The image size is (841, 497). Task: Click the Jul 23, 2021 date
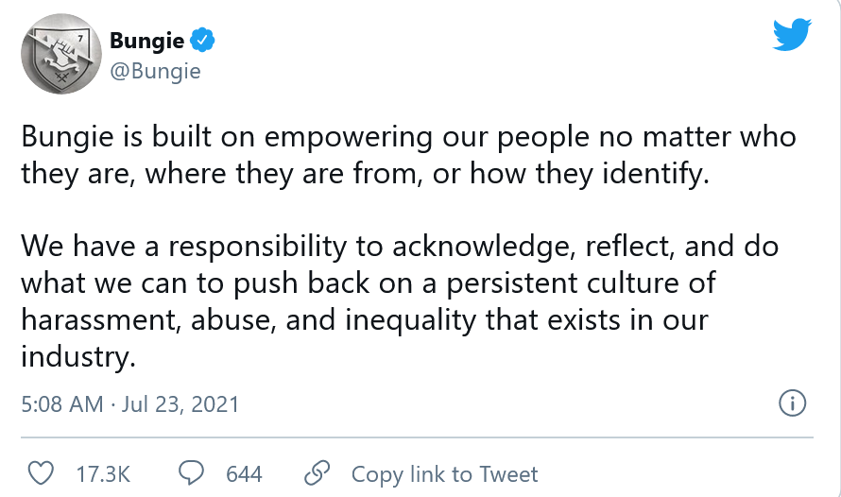pyautogui.click(x=181, y=404)
